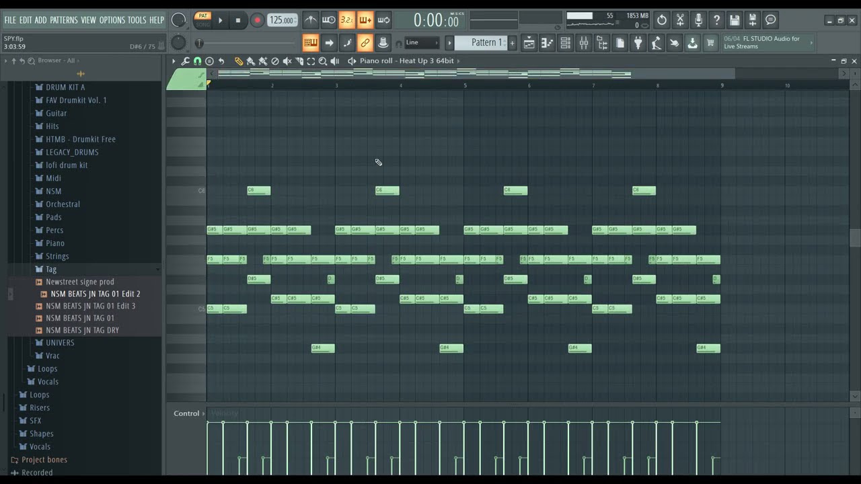The image size is (861, 484).
Task: Show the plugin picker database
Action: click(x=638, y=43)
